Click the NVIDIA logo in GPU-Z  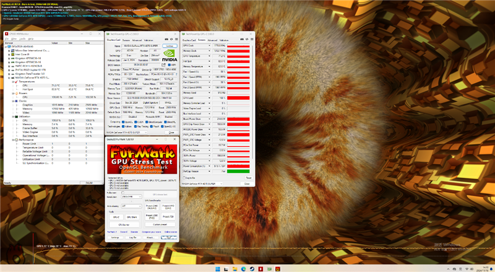(x=170, y=55)
